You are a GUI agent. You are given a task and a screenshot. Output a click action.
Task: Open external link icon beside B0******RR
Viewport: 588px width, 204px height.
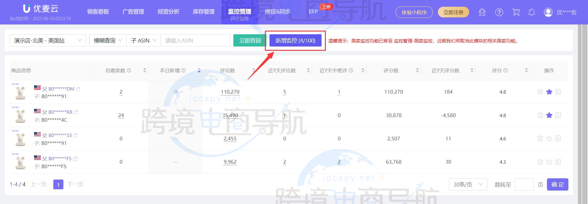point(76,112)
